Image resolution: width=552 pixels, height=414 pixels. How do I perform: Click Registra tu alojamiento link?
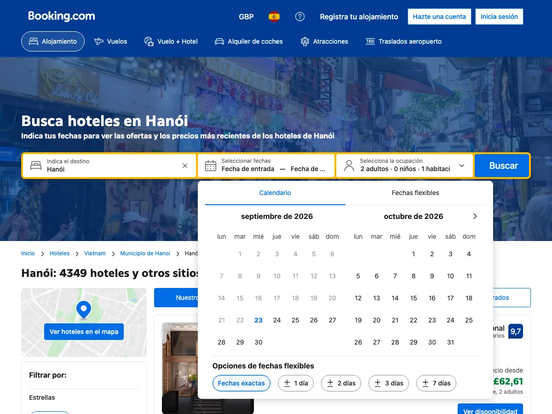point(359,17)
